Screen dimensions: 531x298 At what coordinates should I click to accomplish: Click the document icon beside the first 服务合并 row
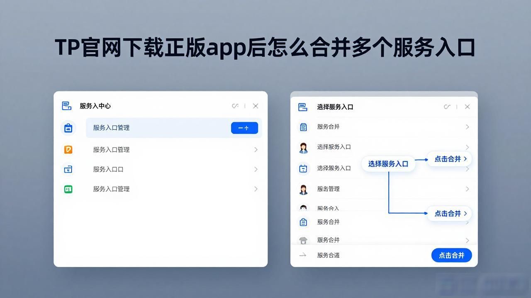click(303, 127)
